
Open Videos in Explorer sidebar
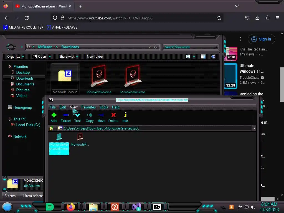[x=22, y=96]
